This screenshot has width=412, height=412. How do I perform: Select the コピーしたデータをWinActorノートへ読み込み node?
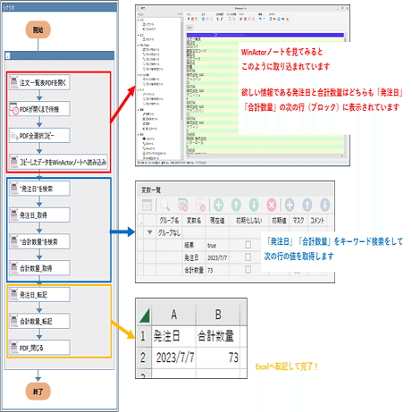[58, 163]
